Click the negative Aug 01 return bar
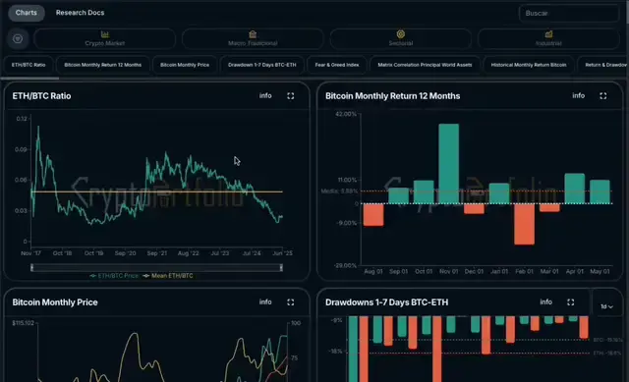 coord(373,215)
